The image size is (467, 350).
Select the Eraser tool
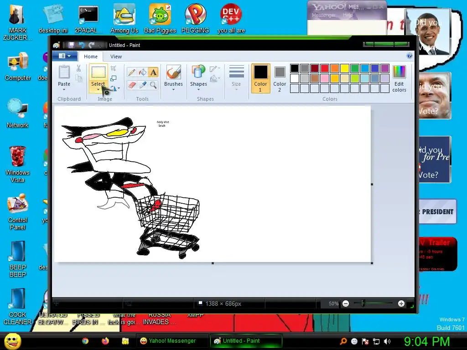[132, 85]
